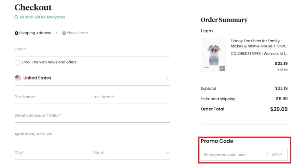Open the State dropdown

coord(132,153)
